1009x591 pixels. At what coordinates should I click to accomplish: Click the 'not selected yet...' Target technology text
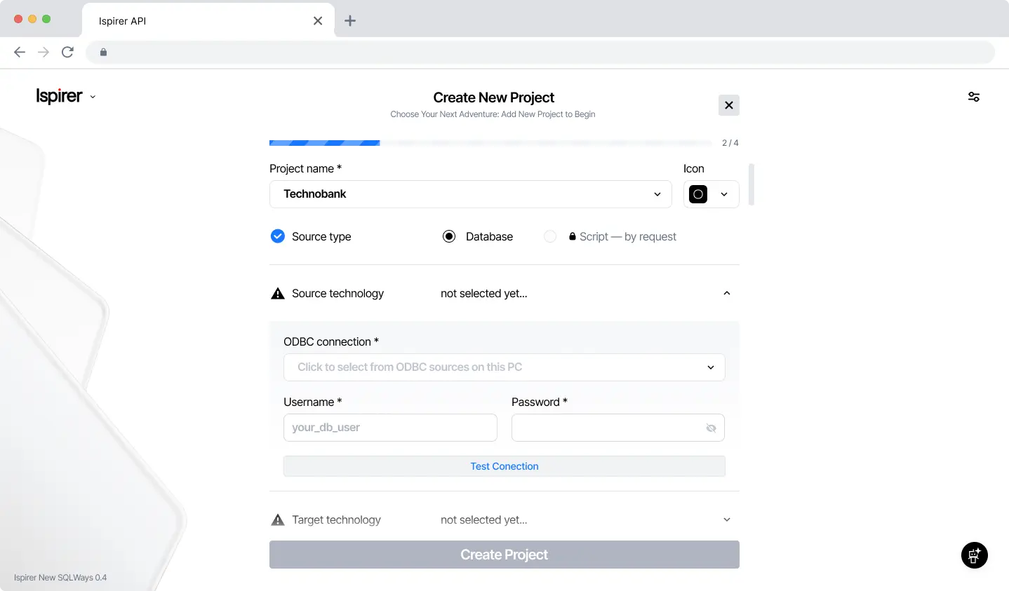pyautogui.click(x=484, y=520)
